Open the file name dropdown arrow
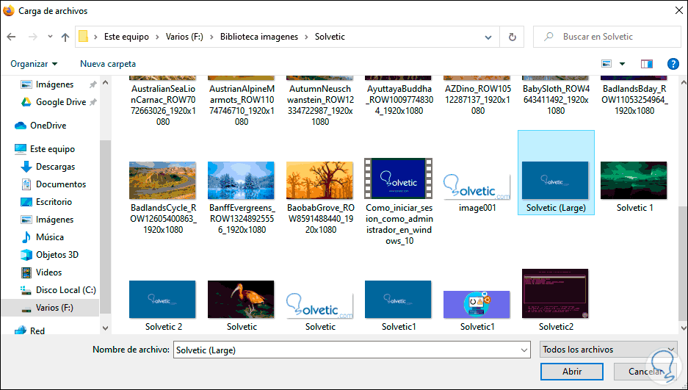This screenshot has height=390, width=688. [524, 350]
